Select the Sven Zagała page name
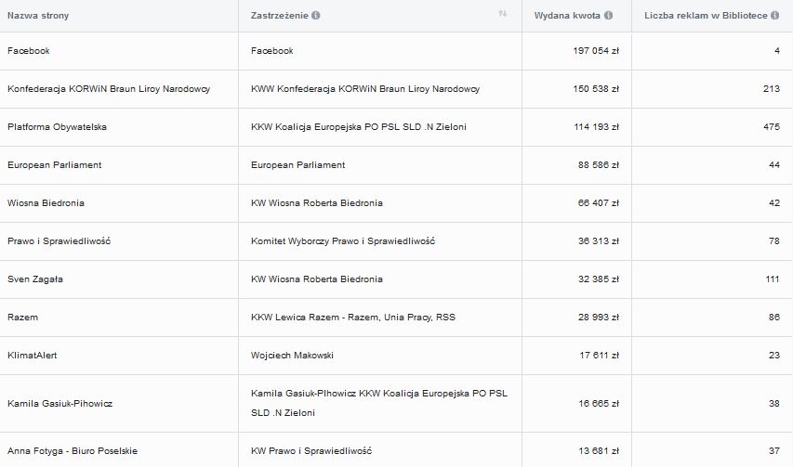 [35, 279]
